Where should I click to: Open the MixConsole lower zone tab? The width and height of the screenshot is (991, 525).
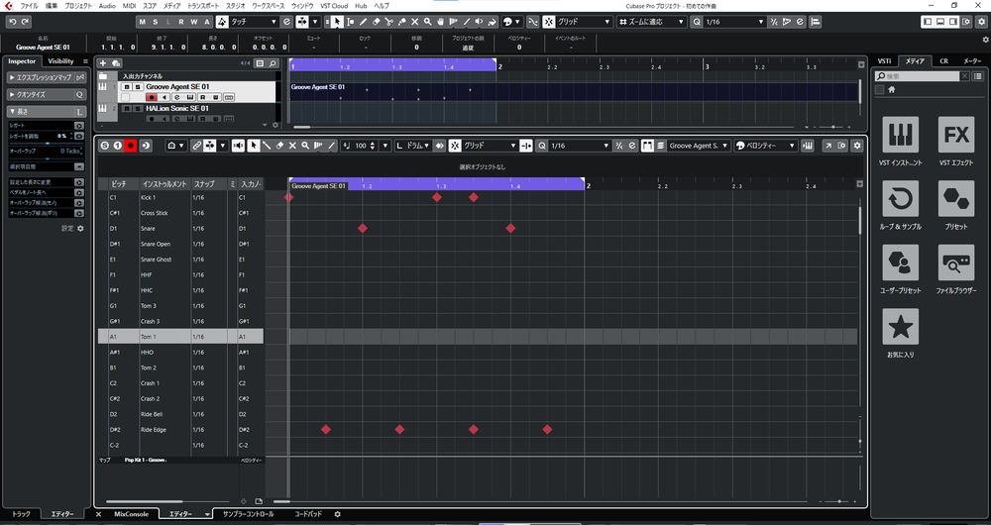point(132,514)
